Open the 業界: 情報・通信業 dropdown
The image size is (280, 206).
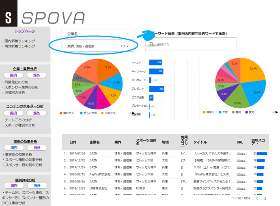98,46
